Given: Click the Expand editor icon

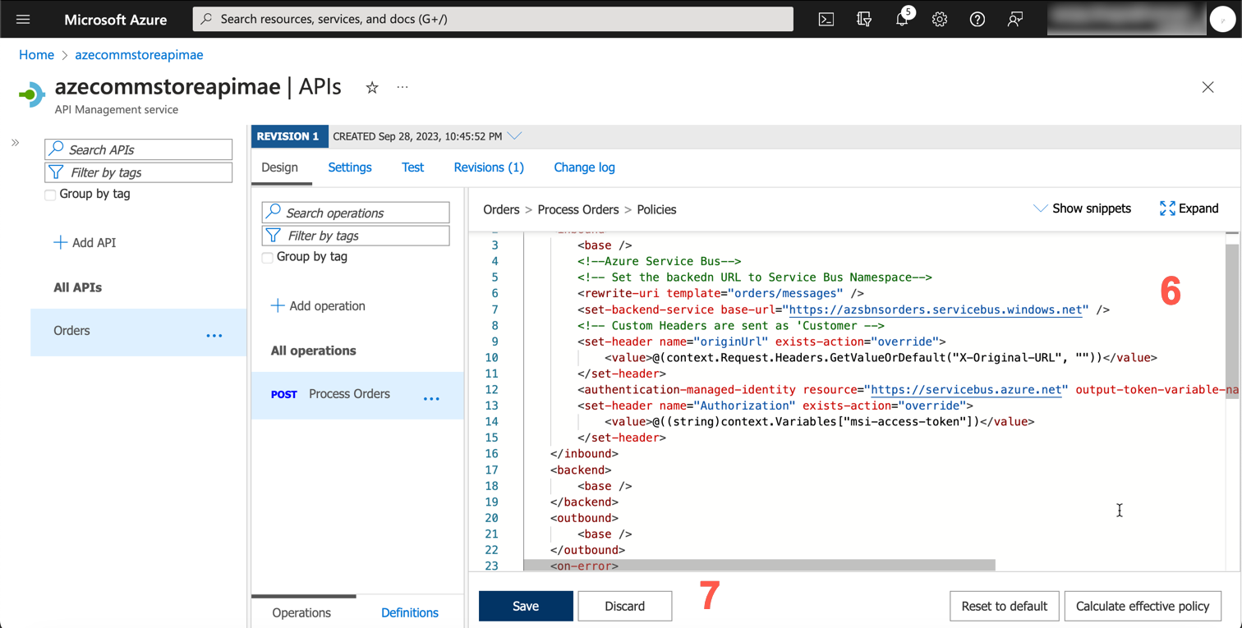Looking at the screenshot, I should point(1167,209).
